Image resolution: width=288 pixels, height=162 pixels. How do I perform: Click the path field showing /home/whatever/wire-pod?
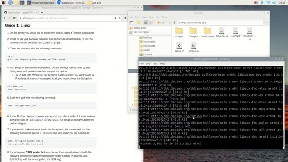pyautogui.click(x=220, y=22)
